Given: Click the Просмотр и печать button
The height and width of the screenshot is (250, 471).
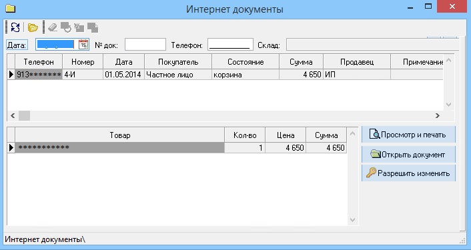Looking at the screenshot, I should pyautogui.click(x=408, y=135).
